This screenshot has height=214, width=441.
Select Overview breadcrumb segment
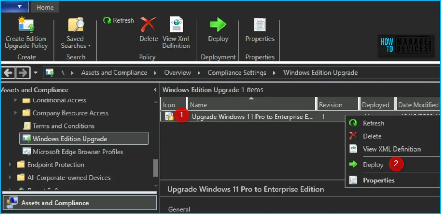[177, 73]
